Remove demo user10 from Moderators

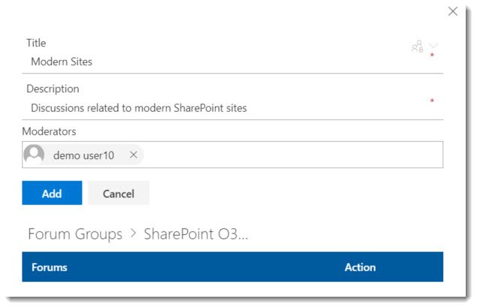tap(134, 155)
